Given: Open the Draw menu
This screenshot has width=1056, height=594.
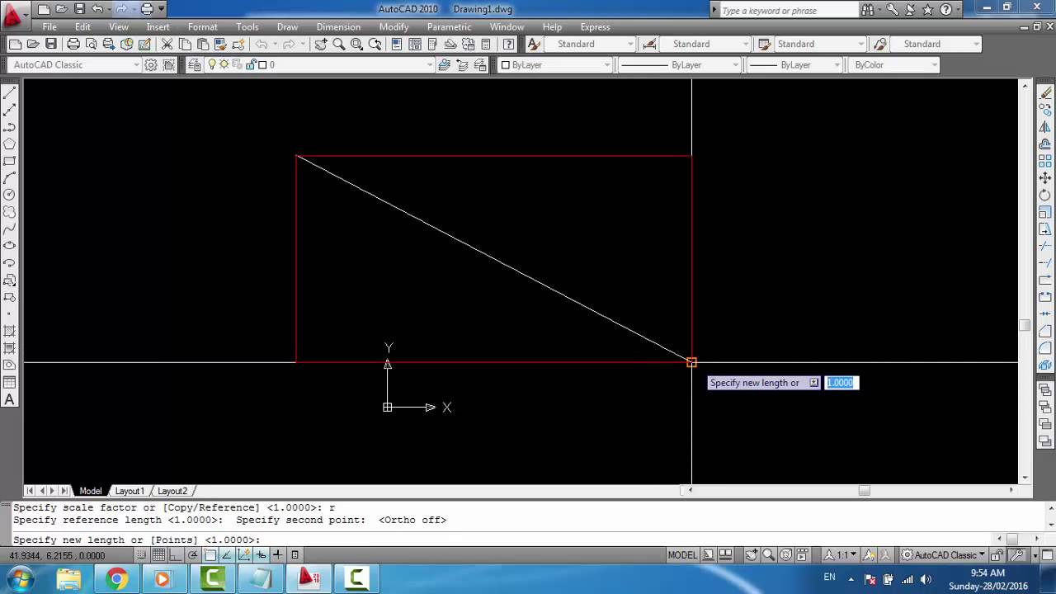Looking at the screenshot, I should point(287,27).
